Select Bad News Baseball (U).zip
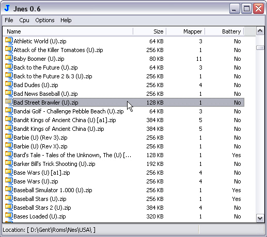Screen dimensions: 267x237 [x=45, y=94]
